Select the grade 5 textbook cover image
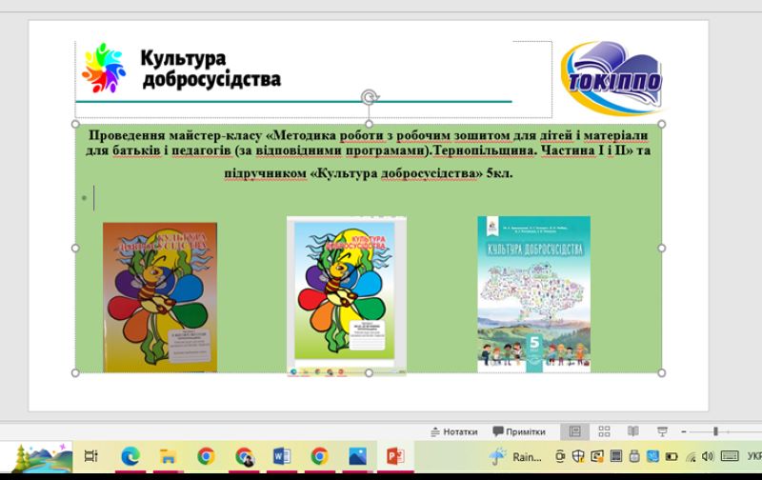The height and width of the screenshot is (480, 762). (533, 294)
